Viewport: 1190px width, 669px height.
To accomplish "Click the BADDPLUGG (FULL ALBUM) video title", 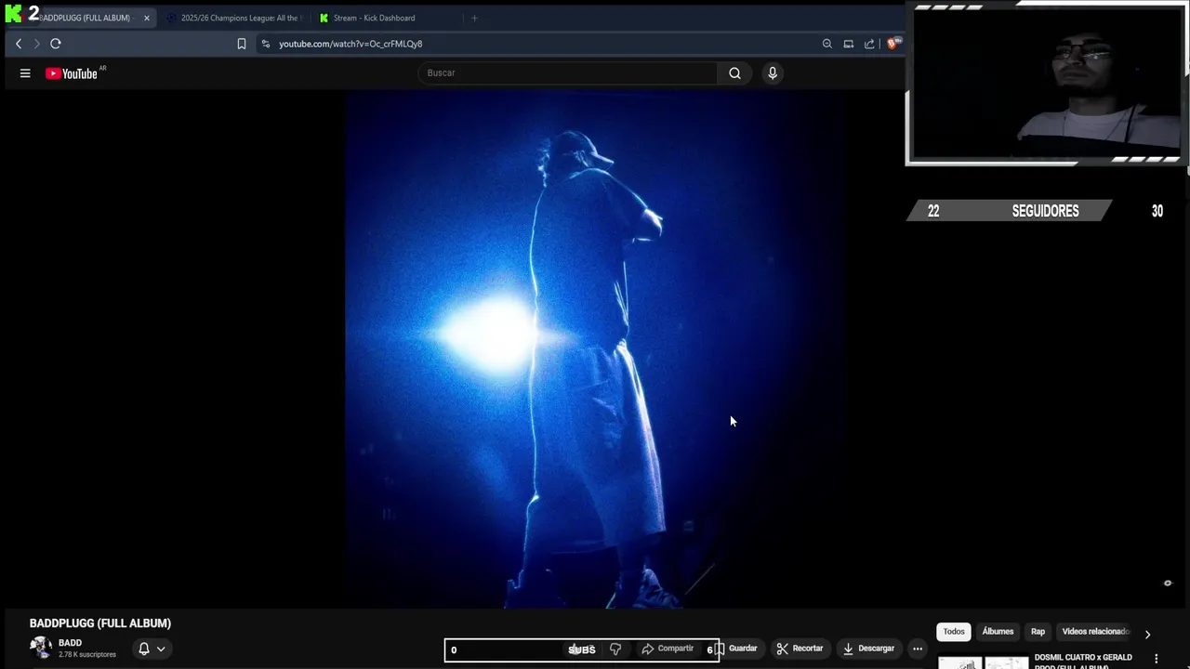I will [100, 623].
